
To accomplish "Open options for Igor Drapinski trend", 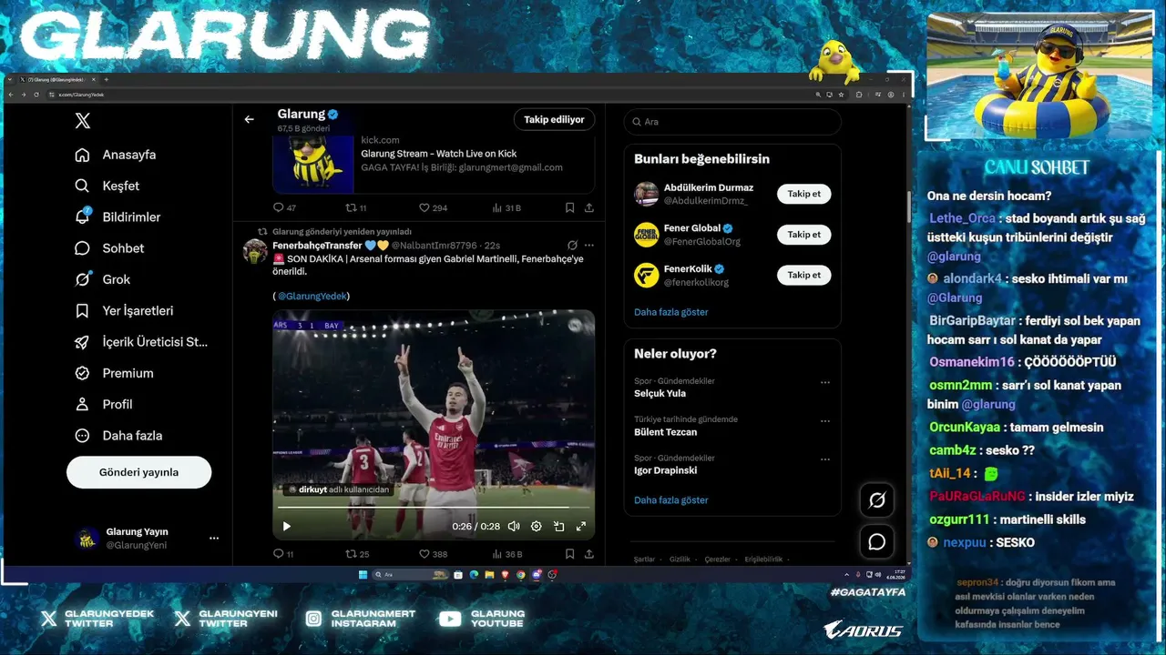I will 825,459.
